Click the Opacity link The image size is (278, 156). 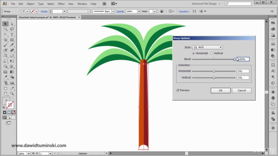[120, 11]
